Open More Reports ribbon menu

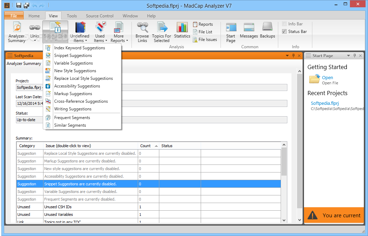[x=119, y=32]
